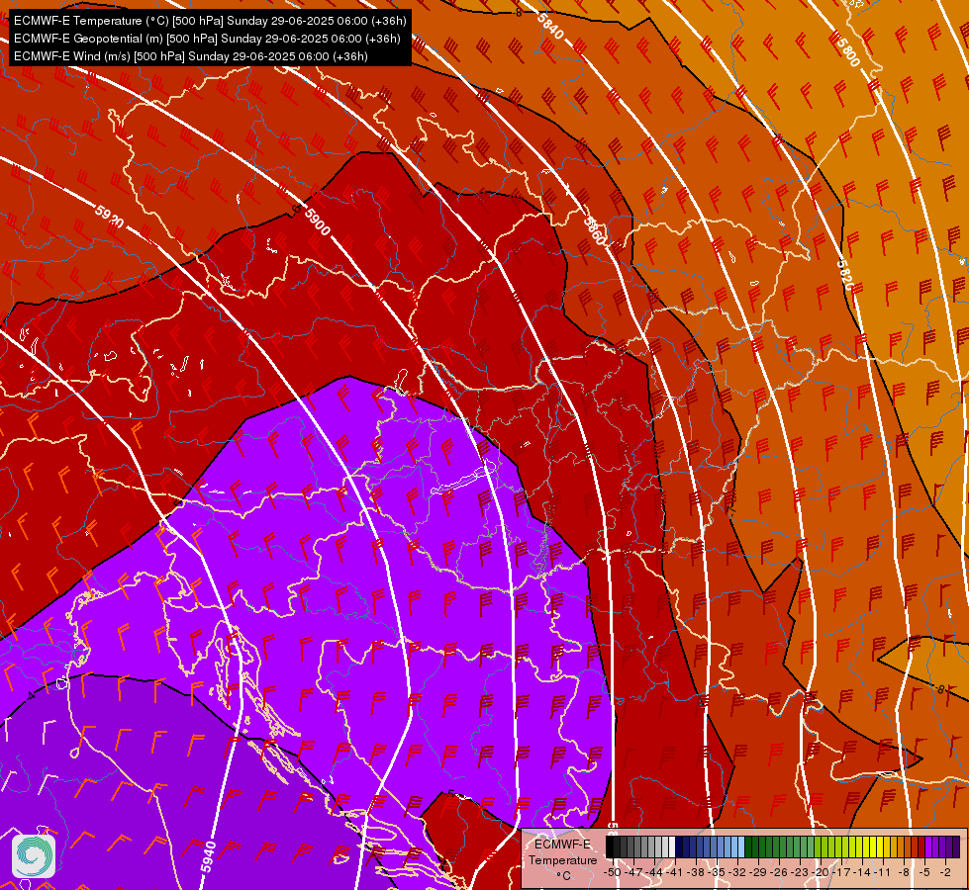
Task: Click the -32 legend tick value
Action: (x=737, y=872)
